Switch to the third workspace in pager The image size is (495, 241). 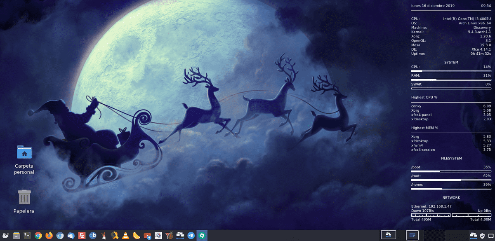(434, 235)
